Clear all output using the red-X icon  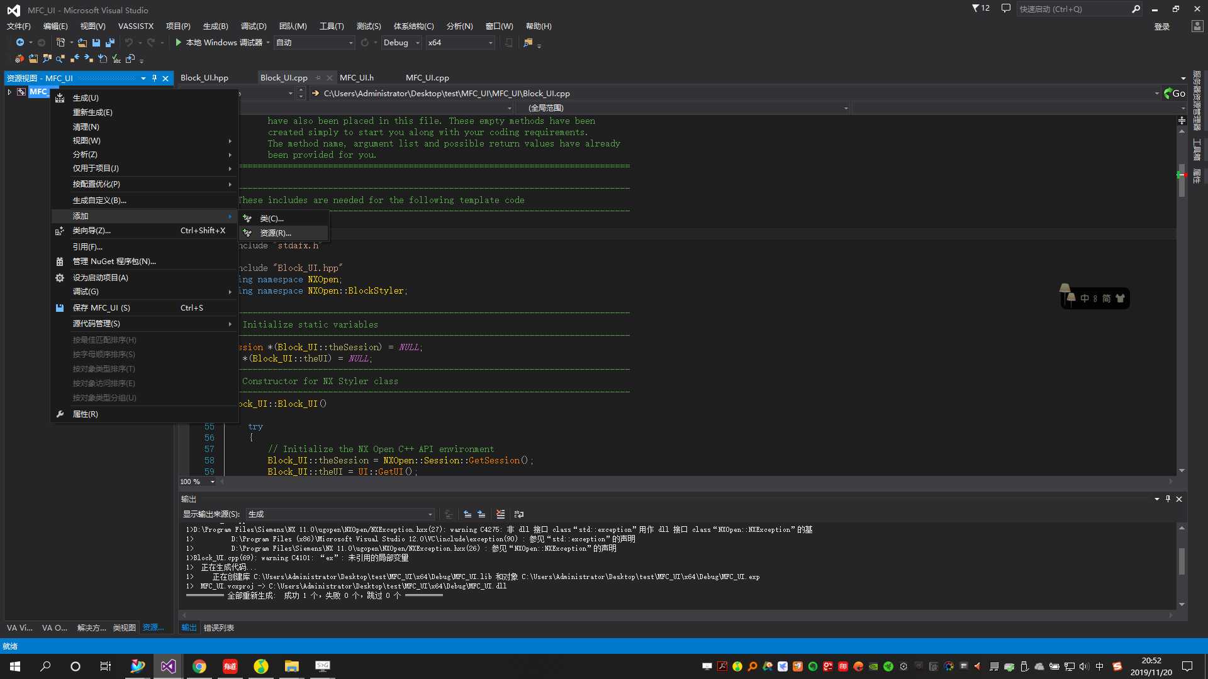[501, 514]
